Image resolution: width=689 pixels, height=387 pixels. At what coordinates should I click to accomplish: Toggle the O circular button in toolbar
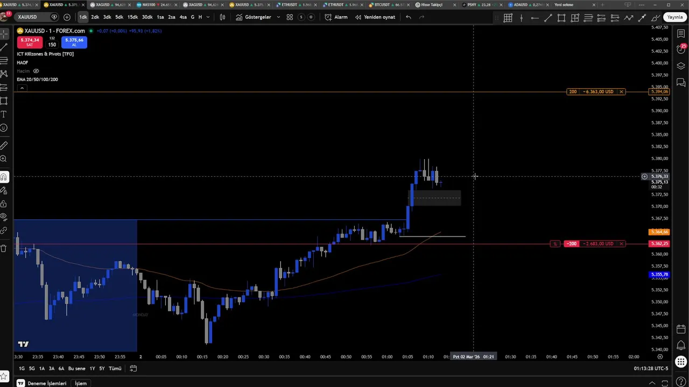(311, 17)
